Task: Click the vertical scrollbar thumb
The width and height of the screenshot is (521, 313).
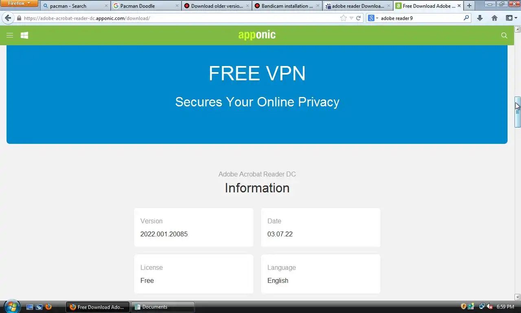Action: tap(518, 112)
